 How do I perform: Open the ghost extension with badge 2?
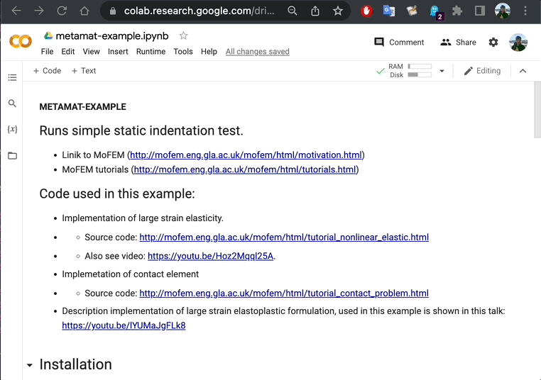pyautogui.click(x=436, y=12)
